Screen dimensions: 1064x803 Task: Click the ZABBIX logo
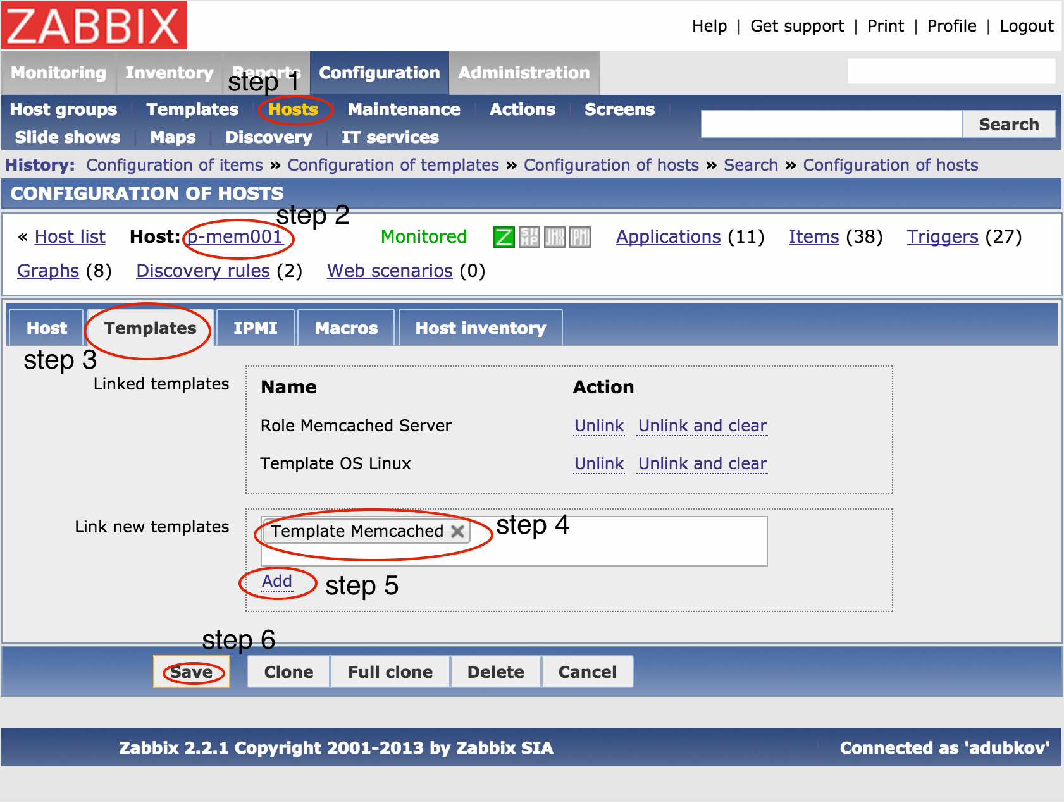click(94, 25)
